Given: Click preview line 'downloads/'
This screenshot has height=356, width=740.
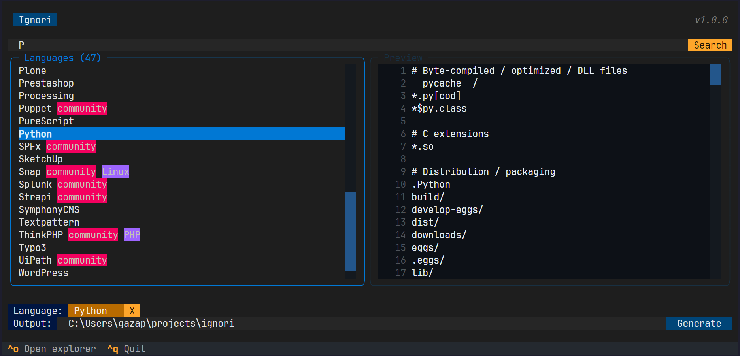Looking at the screenshot, I should click(x=439, y=235).
